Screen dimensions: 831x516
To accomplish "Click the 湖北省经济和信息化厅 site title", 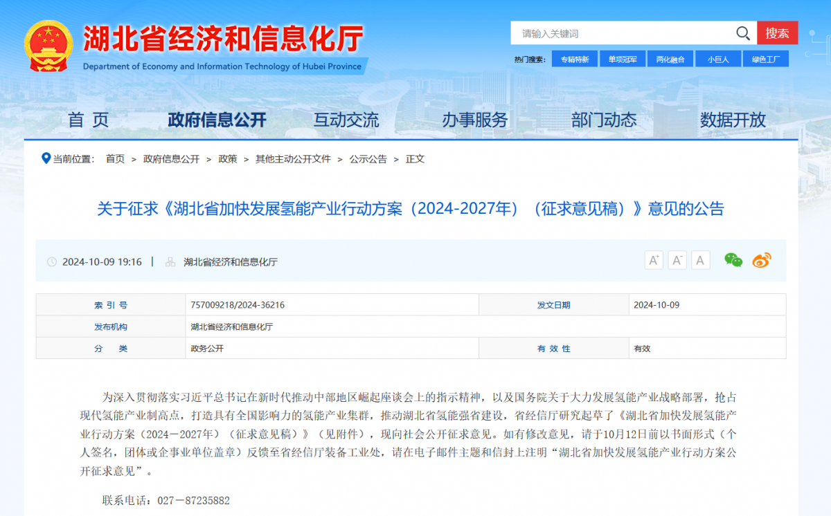I will [223, 39].
